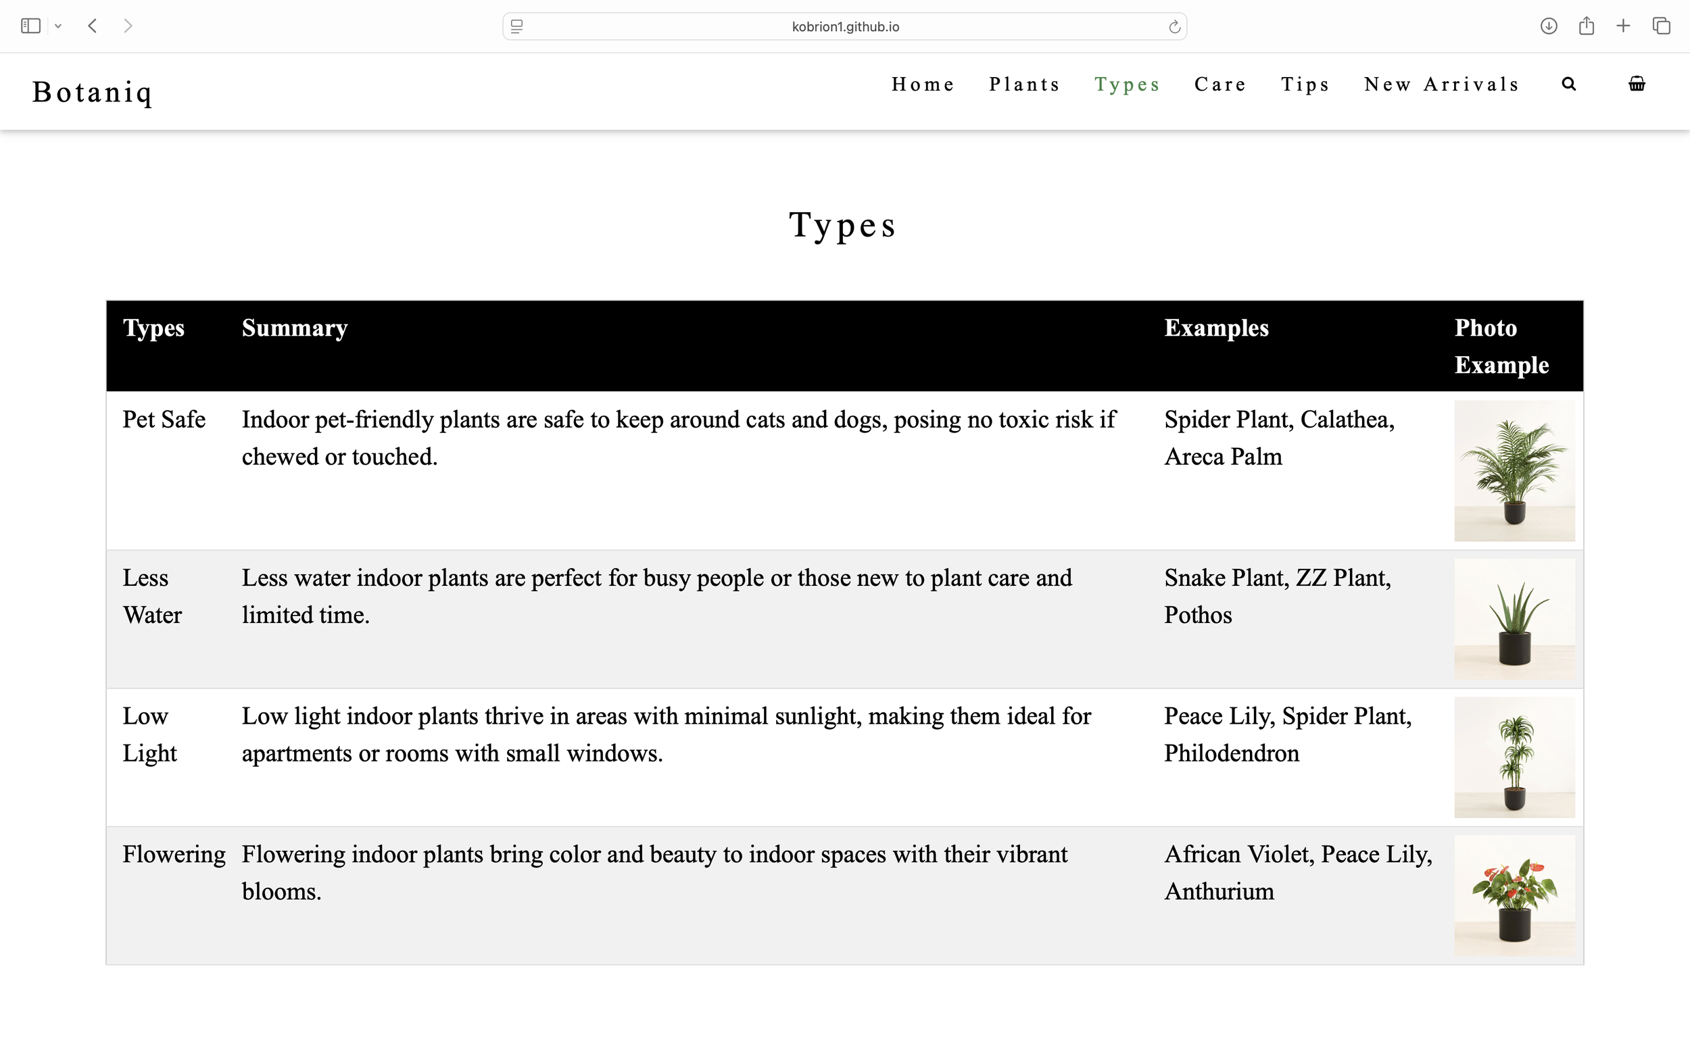Open the sidebar options dropdown chevron
The image size is (1690, 1056).
59,26
